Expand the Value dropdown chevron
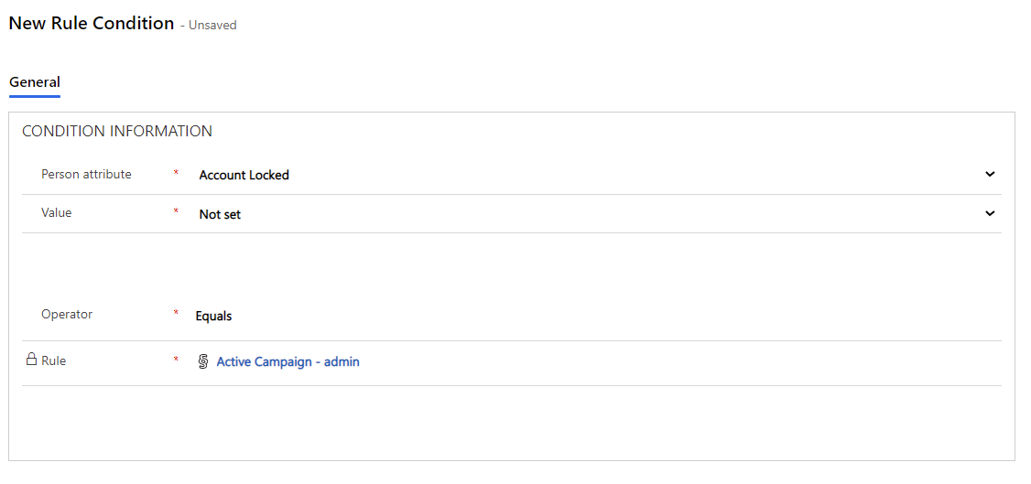Viewport: 1031px width, 484px height. [x=989, y=213]
